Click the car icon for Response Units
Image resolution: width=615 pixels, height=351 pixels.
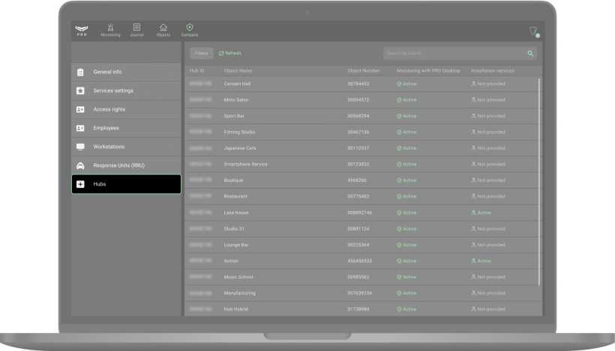(80, 165)
